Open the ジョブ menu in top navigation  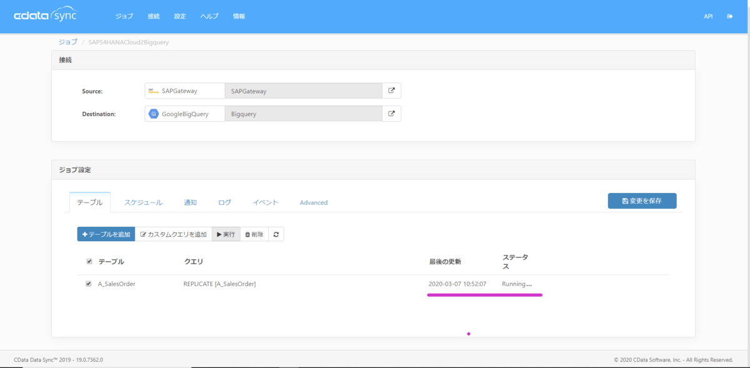coord(124,16)
